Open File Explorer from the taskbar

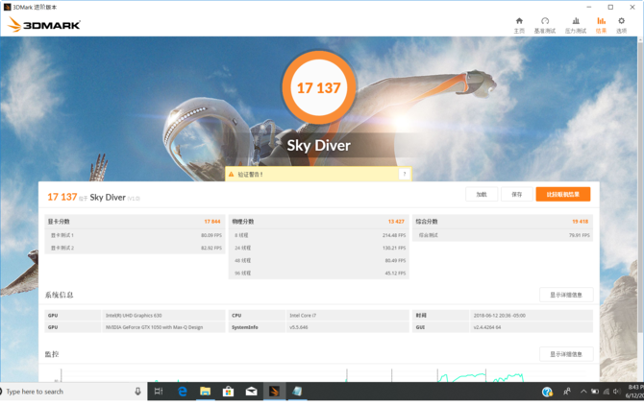[205, 392]
